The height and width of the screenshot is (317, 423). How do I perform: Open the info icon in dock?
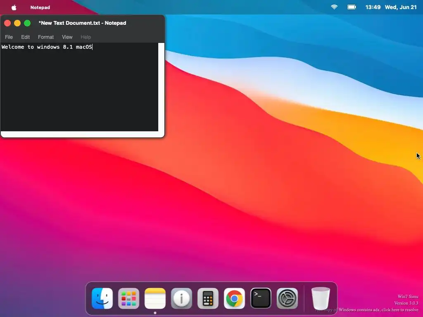point(182,298)
